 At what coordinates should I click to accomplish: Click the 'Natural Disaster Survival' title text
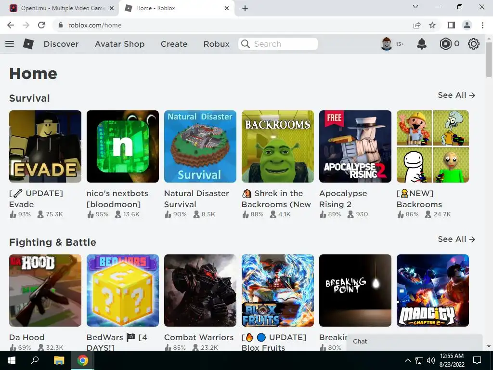[196, 199]
